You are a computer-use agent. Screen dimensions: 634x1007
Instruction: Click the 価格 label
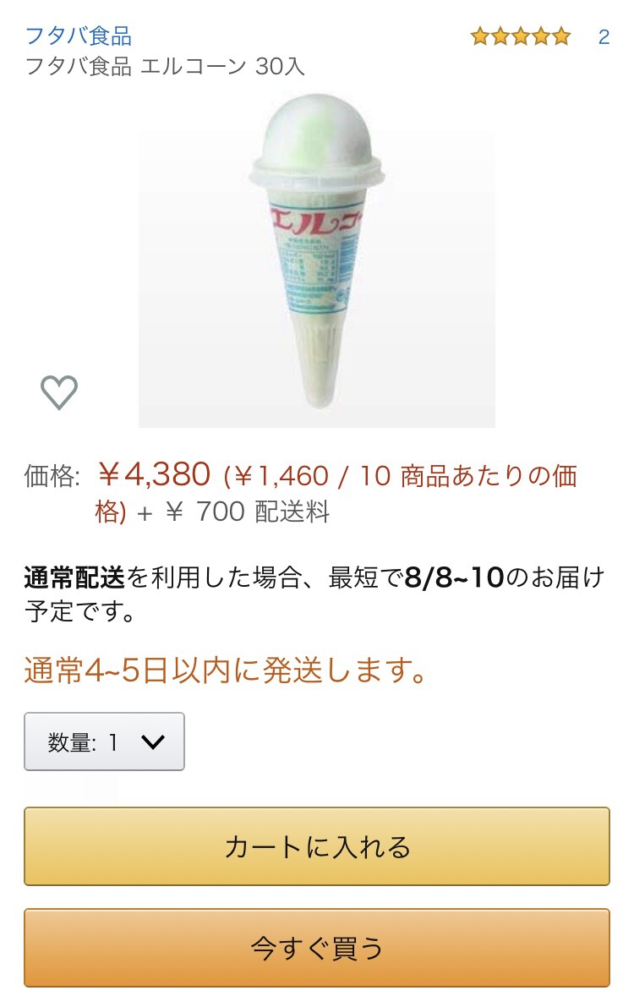coord(52,476)
